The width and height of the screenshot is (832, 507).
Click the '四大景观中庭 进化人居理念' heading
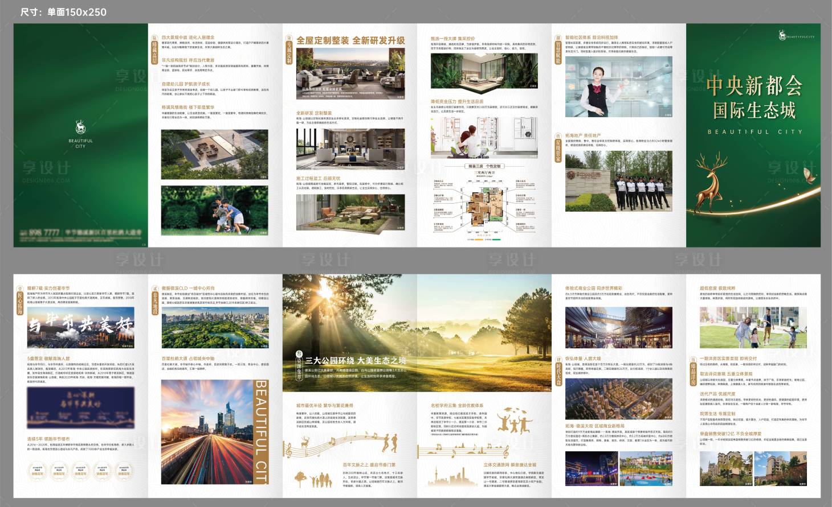188,38
